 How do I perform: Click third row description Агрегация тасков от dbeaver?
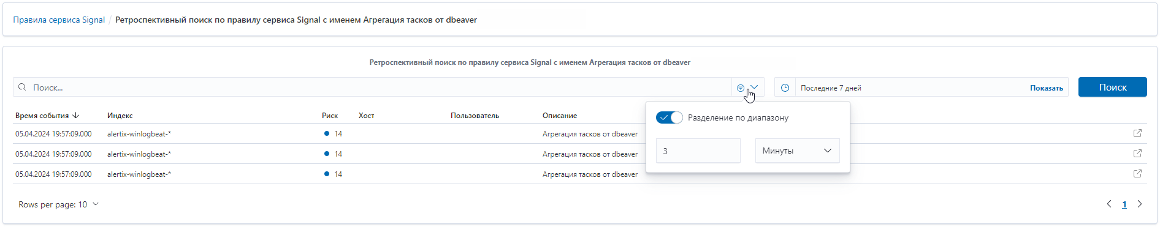590,174
